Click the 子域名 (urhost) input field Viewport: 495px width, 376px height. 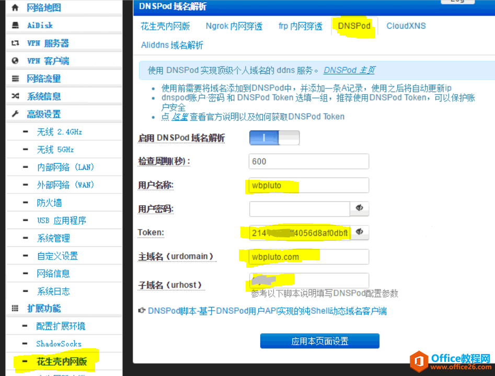(309, 280)
